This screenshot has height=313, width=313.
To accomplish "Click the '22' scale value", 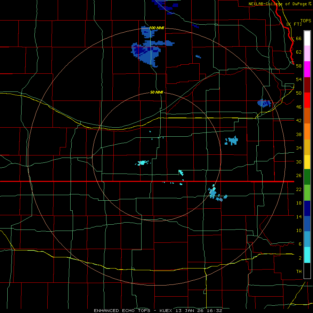I will [299, 189].
